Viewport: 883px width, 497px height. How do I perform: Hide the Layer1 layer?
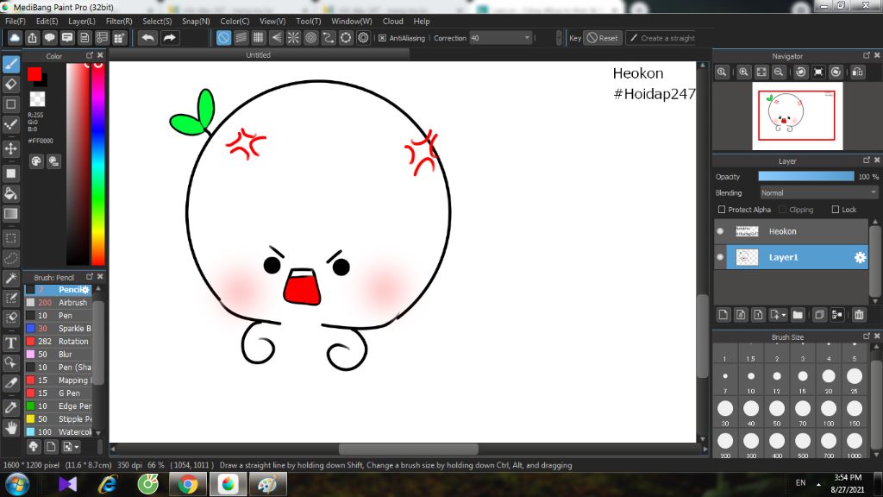click(720, 257)
